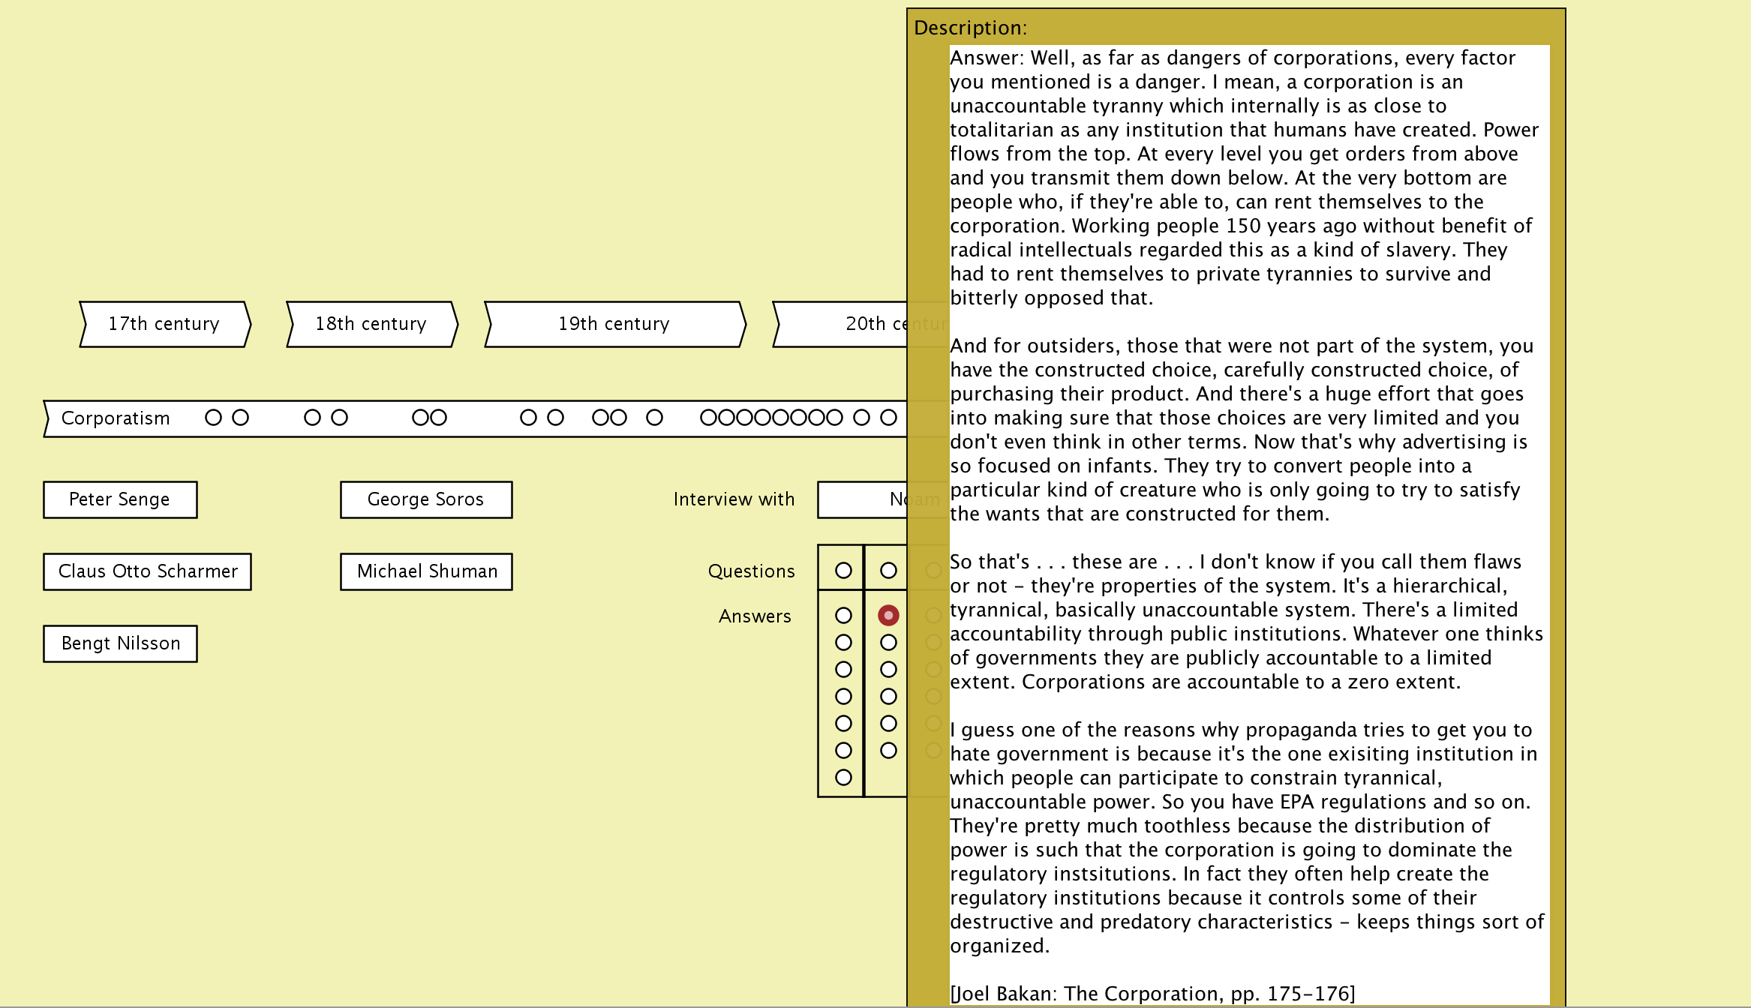Click the 17th century timeline banner

pos(164,324)
